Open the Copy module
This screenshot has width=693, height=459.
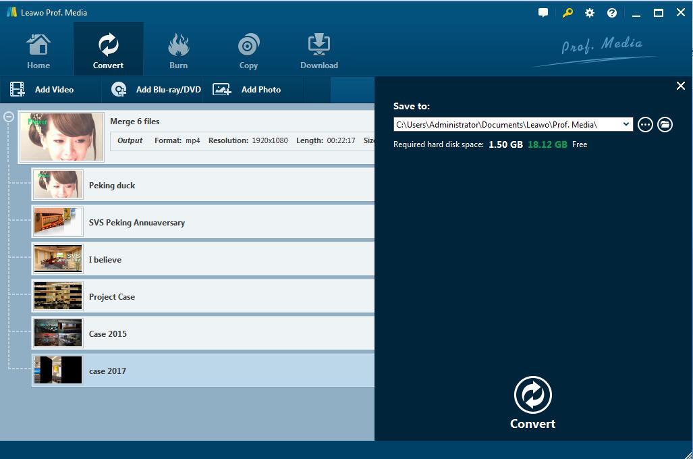(x=248, y=52)
